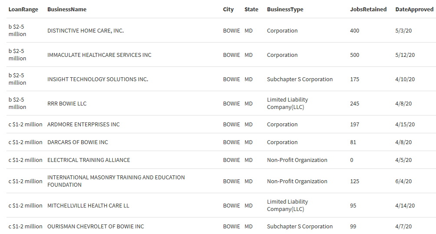Click the 500 jobs retained cell

click(x=355, y=55)
